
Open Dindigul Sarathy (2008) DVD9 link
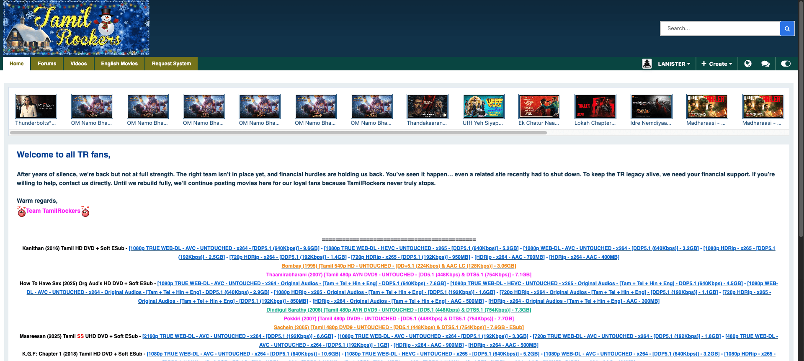pos(399,310)
